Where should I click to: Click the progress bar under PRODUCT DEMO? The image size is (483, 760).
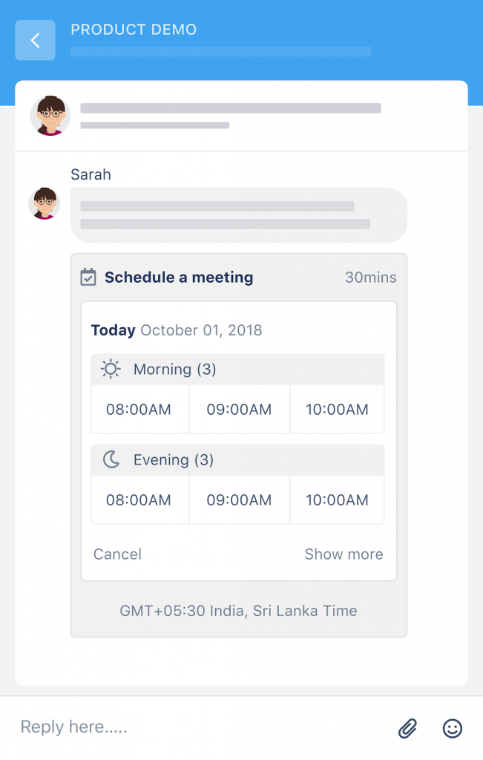pyautogui.click(x=220, y=52)
